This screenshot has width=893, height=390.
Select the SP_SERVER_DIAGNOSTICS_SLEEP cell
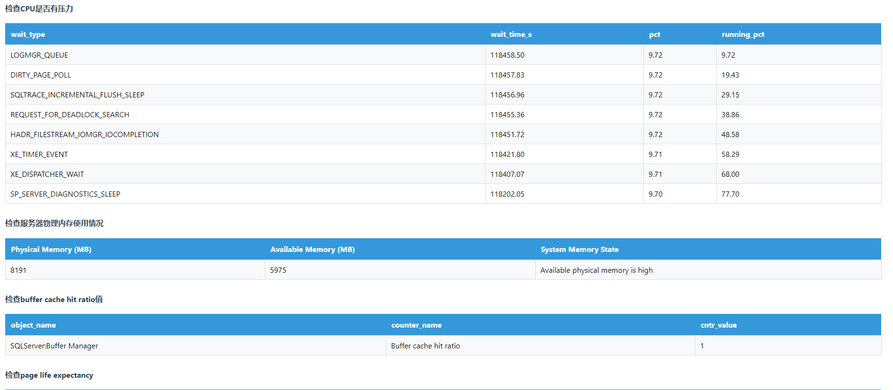pyautogui.click(x=245, y=194)
